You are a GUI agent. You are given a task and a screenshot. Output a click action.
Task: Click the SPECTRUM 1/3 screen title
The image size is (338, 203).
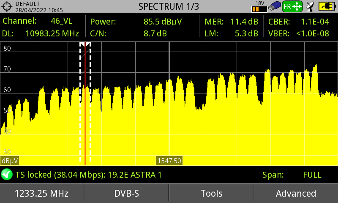169,6
